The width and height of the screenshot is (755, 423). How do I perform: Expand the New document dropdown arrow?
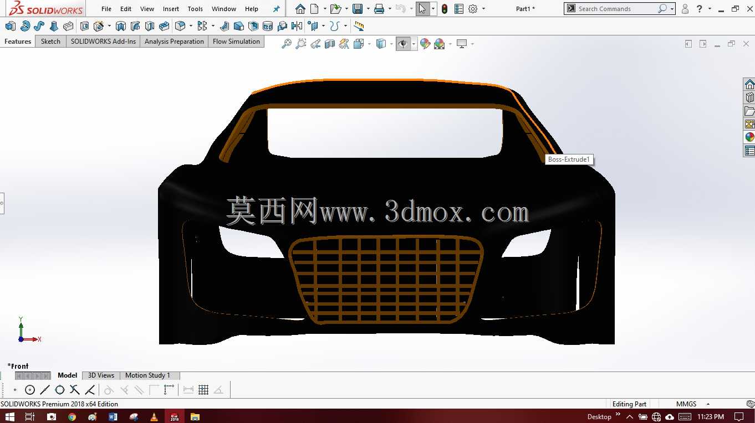(325, 9)
